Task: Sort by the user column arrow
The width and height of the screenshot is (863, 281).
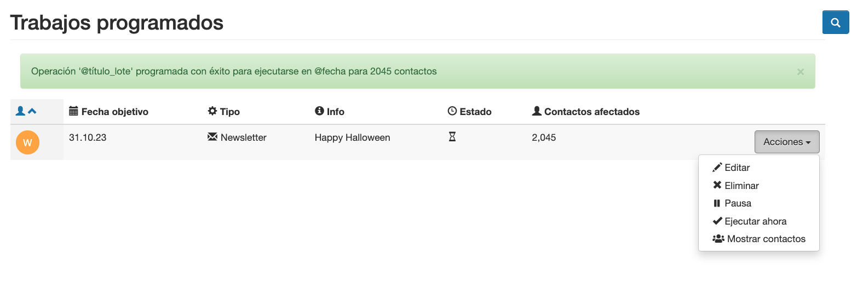Action: pos(32,111)
